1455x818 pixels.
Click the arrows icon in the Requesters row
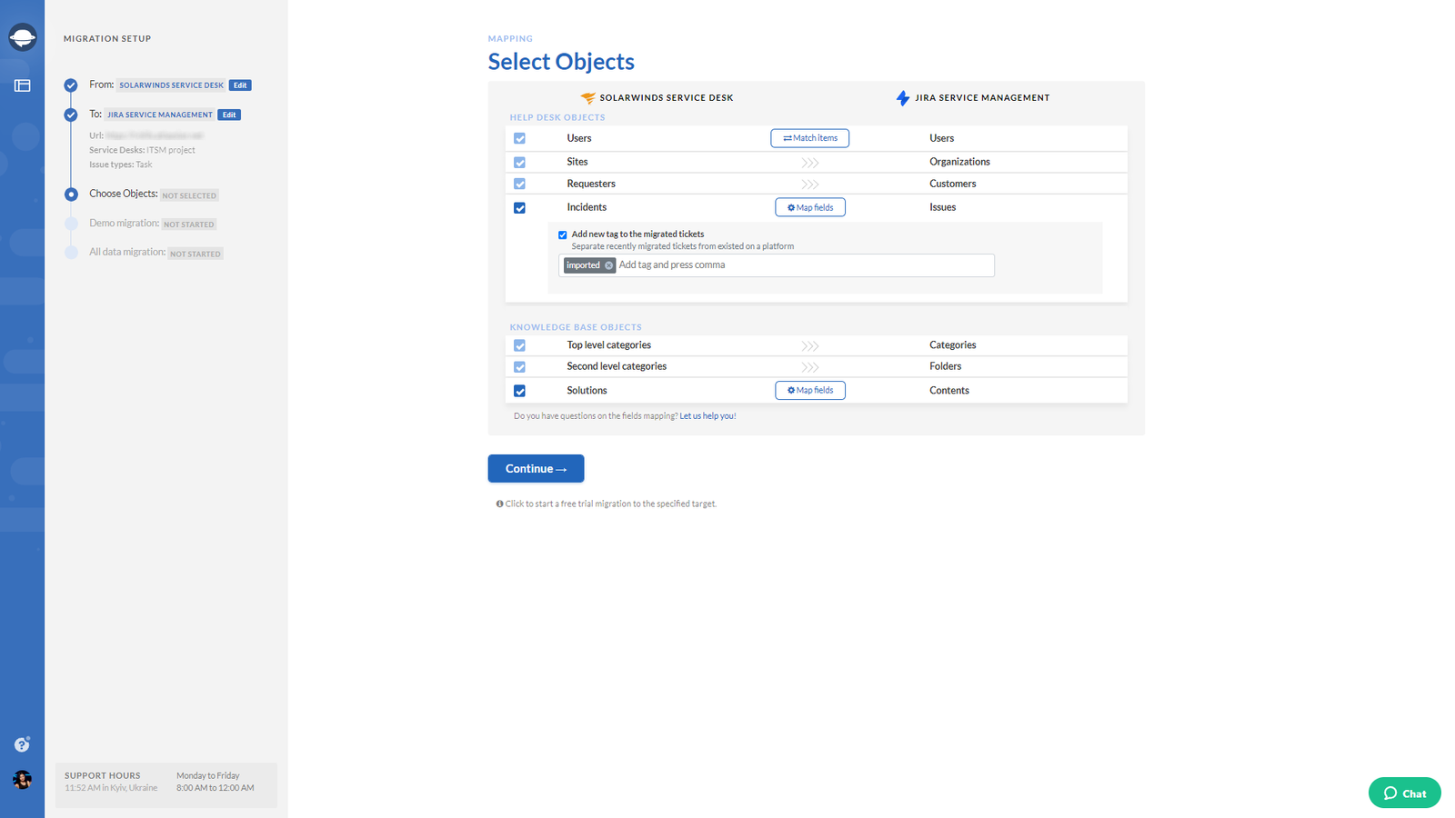click(x=810, y=185)
